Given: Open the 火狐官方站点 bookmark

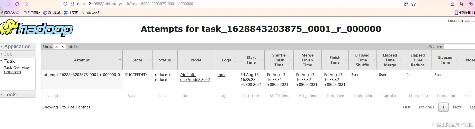Looking at the screenshot, I should (x=10, y=13).
